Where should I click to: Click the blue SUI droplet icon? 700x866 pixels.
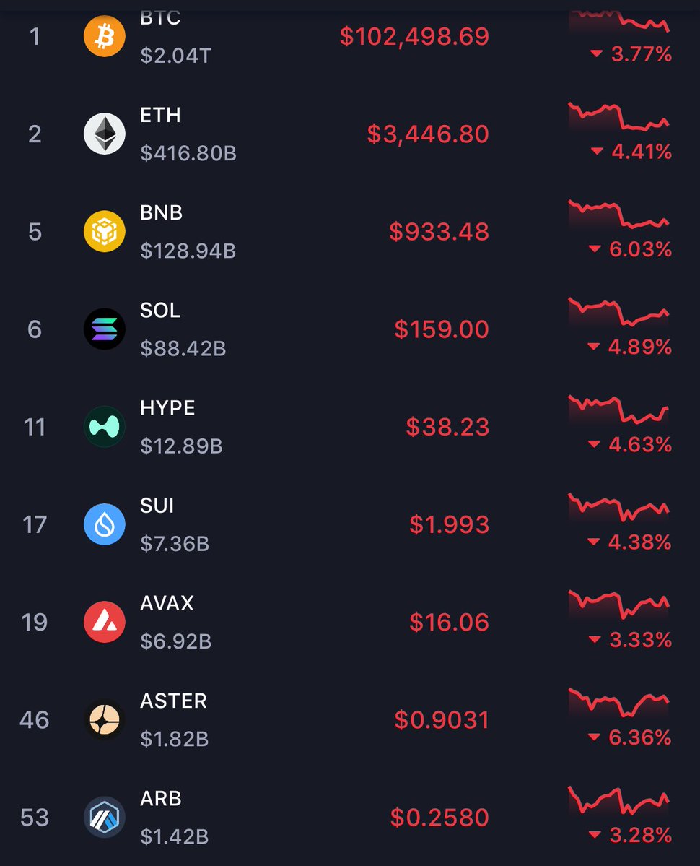point(105,524)
